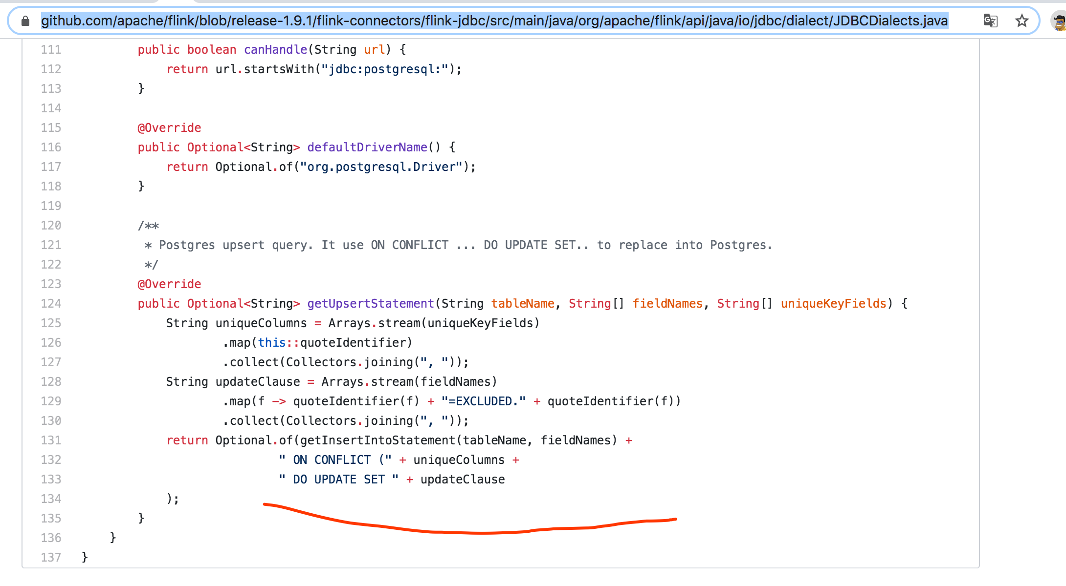This screenshot has height=586, width=1066.
Task: Click the canHandle method name
Action: (x=275, y=50)
